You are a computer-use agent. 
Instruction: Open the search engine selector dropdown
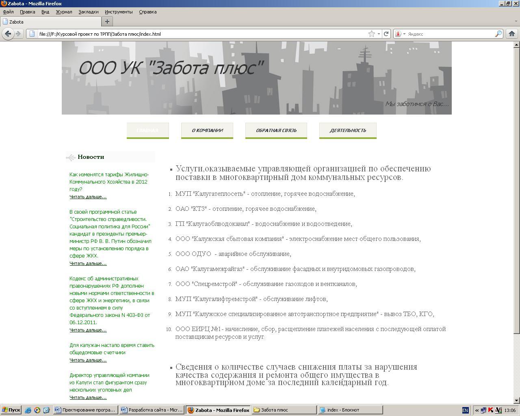point(404,34)
